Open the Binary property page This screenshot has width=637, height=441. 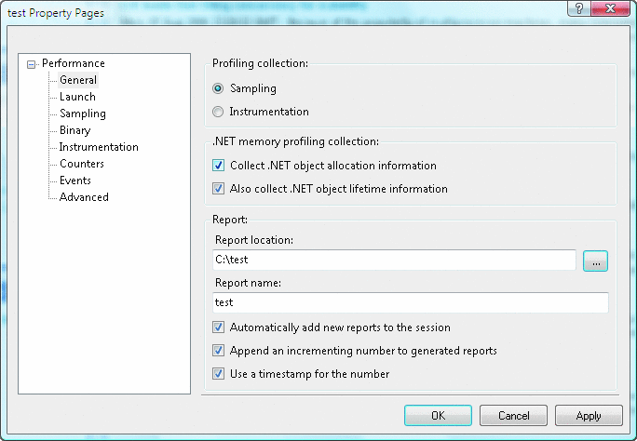click(x=75, y=130)
